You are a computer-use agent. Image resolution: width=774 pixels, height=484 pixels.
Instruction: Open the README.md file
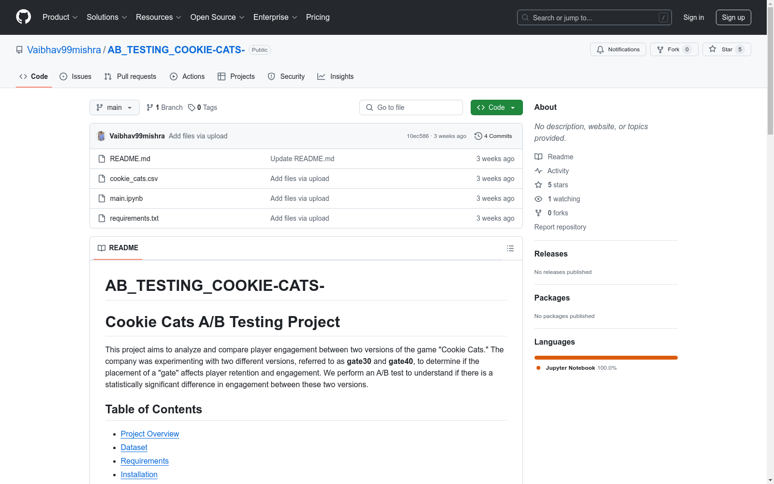click(130, 159)
